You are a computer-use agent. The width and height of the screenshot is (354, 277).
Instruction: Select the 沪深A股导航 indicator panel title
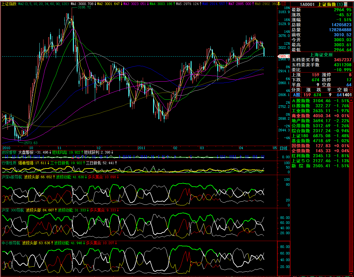click(x=12, y=177)
